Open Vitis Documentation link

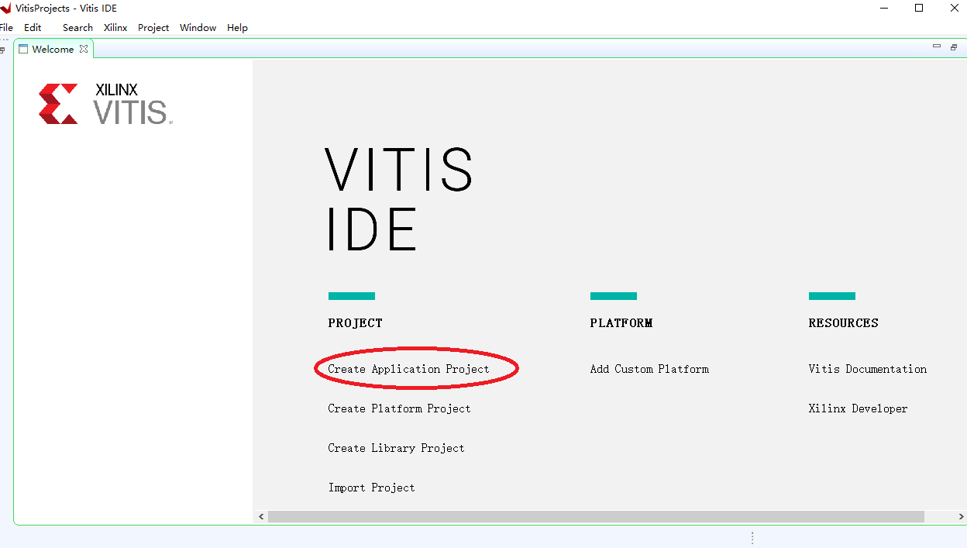(867, 369)
